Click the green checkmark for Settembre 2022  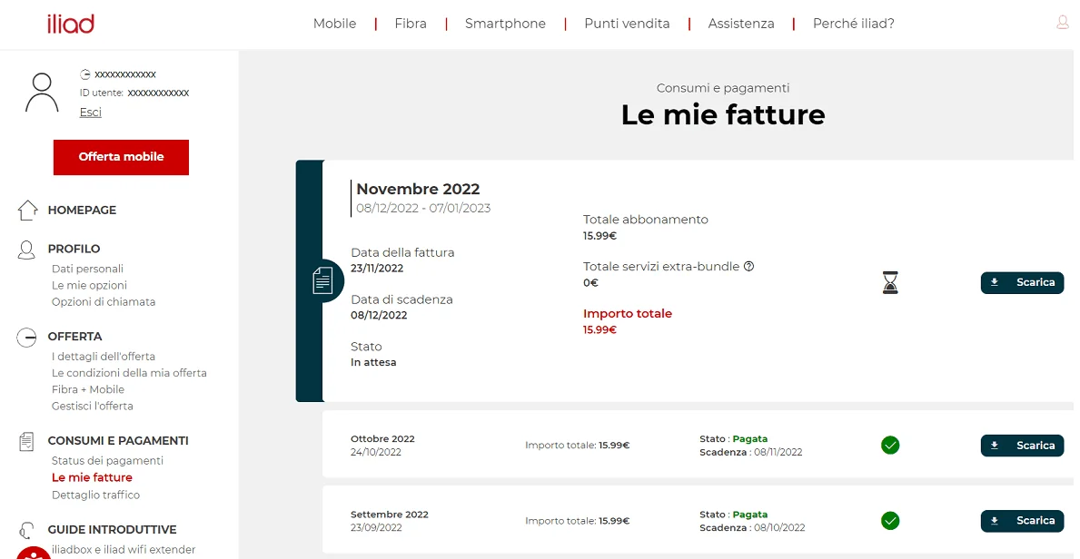pos(890,521)
